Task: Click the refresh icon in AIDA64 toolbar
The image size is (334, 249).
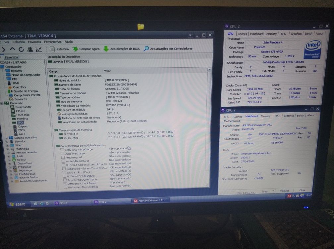Action: pyautogui.click(x=21, y=49)
